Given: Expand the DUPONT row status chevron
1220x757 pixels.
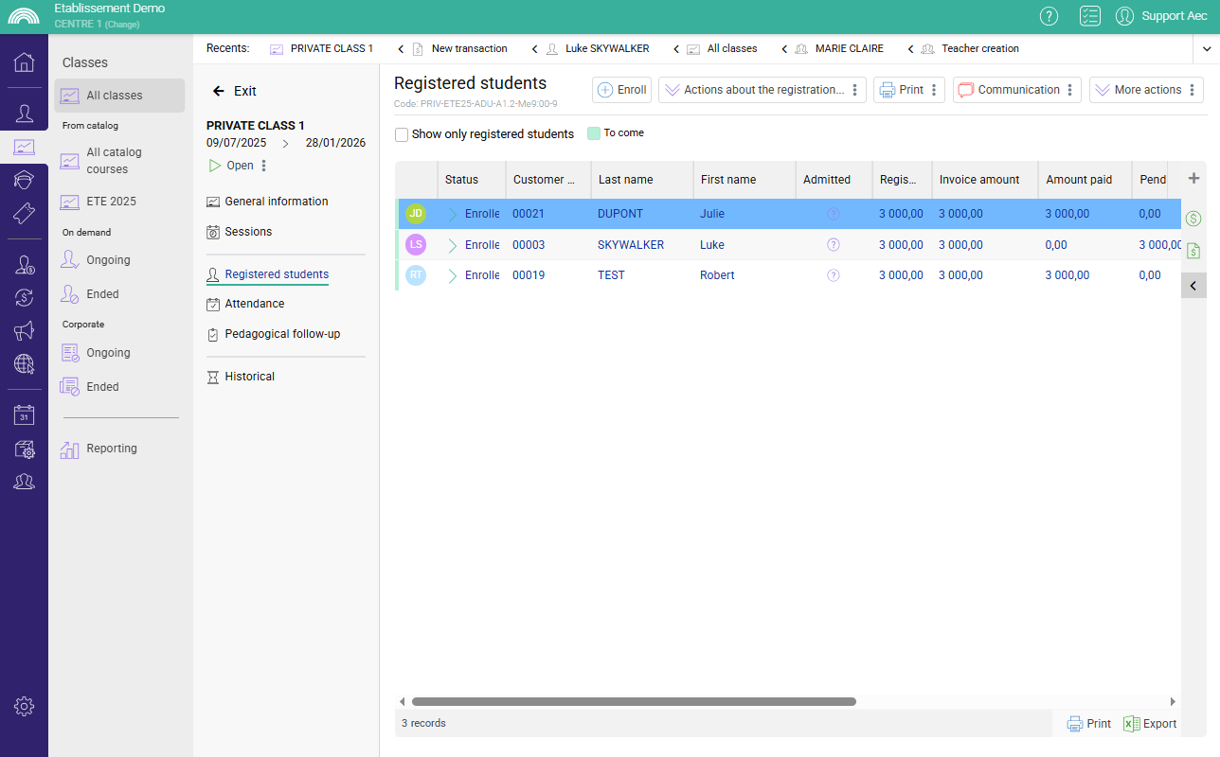Looking at the screenshot, I should pyautogui.click(x=452, y=214).
